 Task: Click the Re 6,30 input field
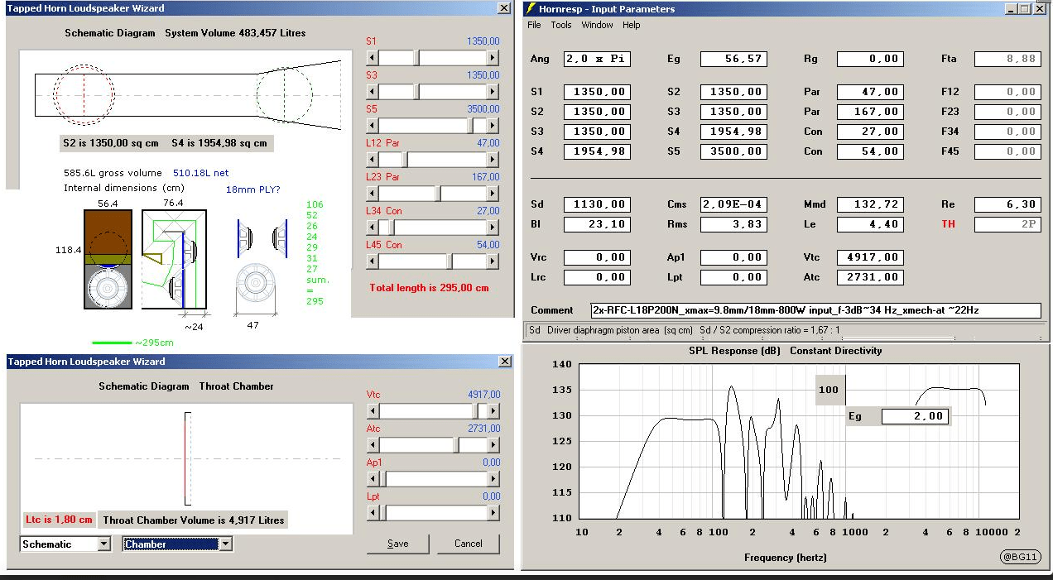coord(1007,204)
